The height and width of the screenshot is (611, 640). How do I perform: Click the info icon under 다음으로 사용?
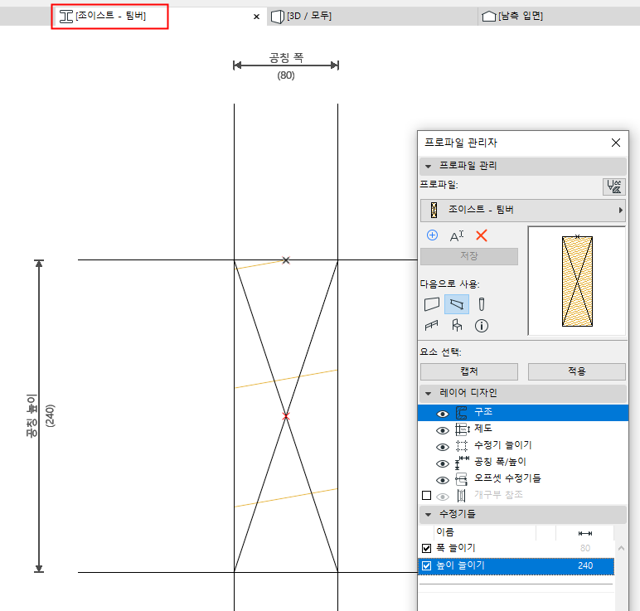[x=482, y=326]
